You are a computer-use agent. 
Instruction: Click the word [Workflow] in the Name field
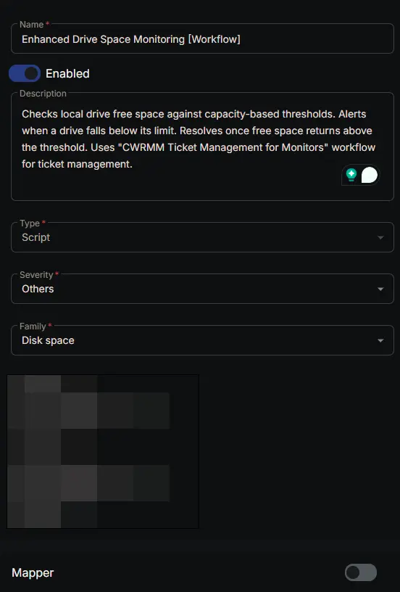point(214,39)
